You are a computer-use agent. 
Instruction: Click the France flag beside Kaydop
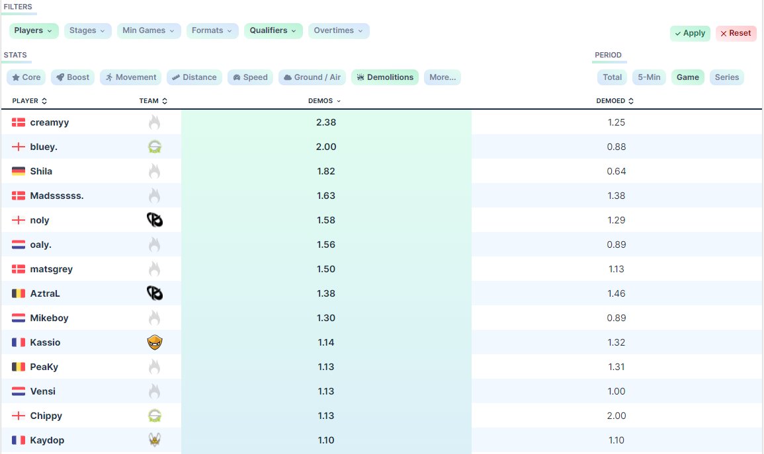coord(19,440)
